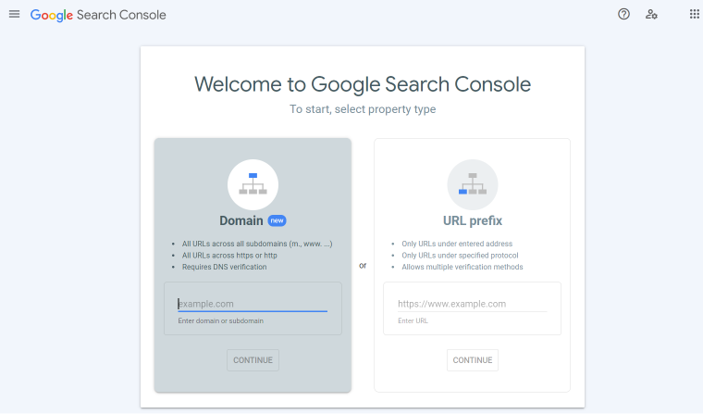Click the Domain network diagram icon

[253, 184]
